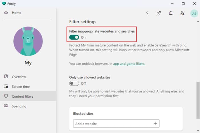Enable Only use allowed websites toggle
The width and height of the screenshot is (200, 133).
[74, 83]
